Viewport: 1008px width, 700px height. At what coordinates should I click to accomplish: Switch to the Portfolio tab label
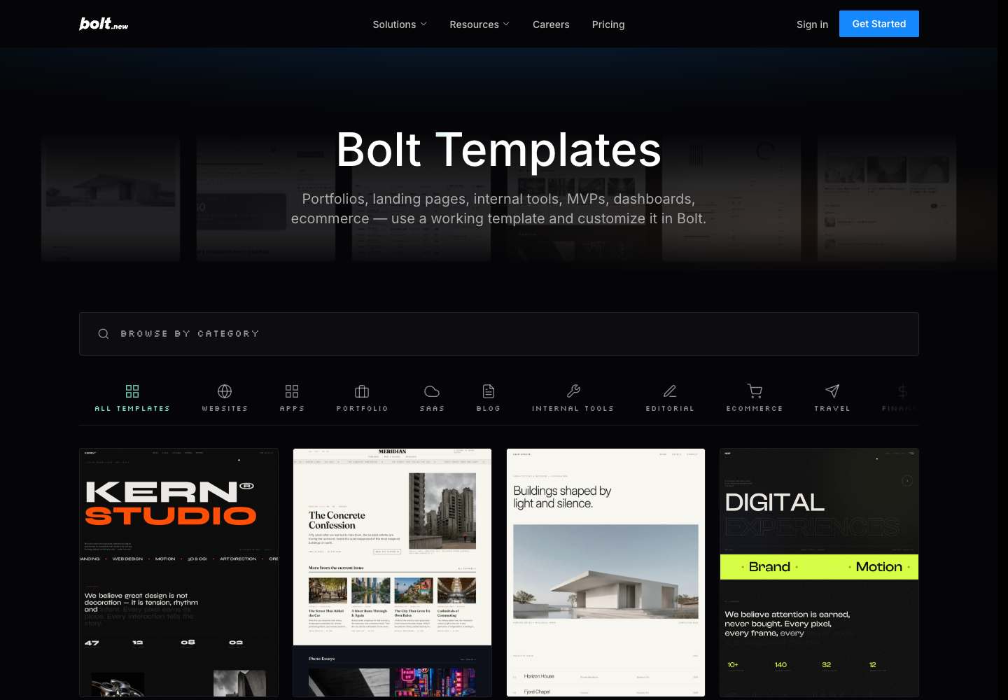[362, 409]
